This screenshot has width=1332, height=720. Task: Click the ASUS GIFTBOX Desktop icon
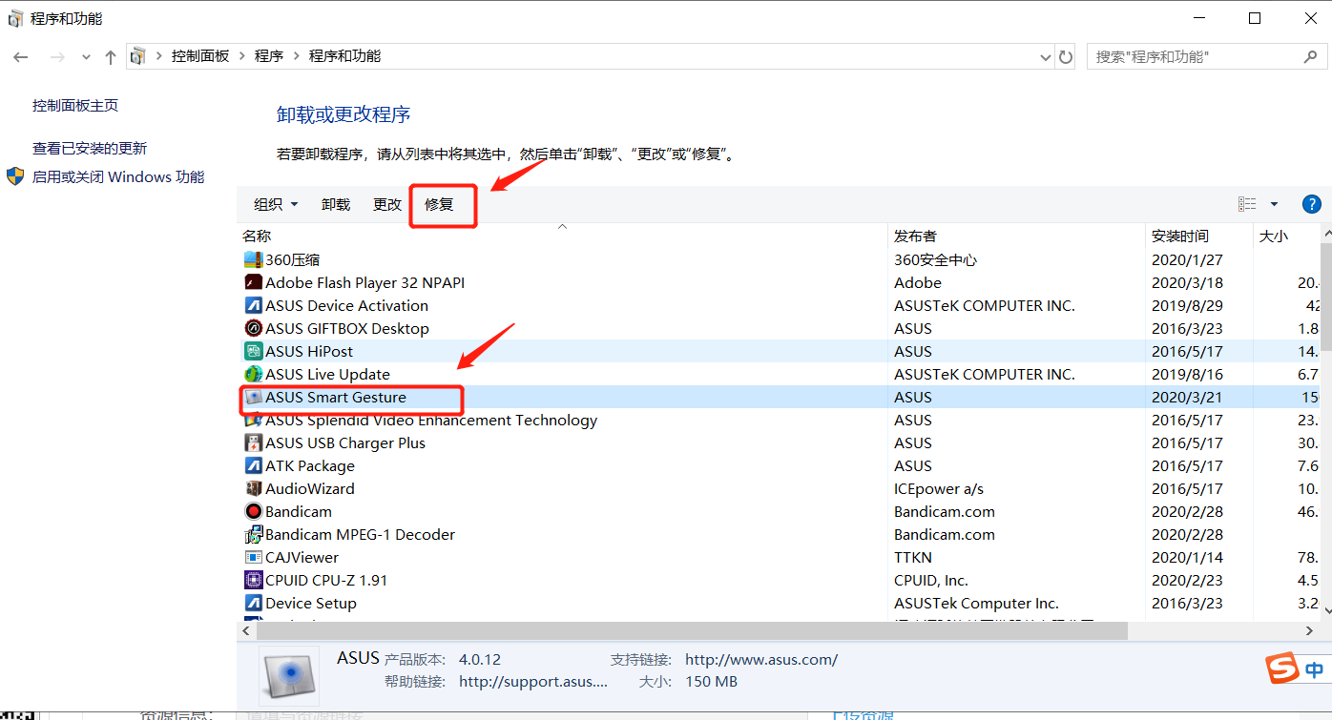(x=253, y=328)
